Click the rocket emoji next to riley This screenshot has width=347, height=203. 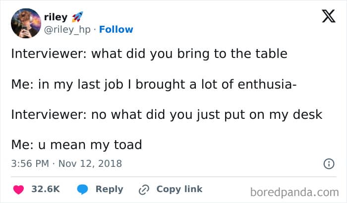[x=78, y=18]
